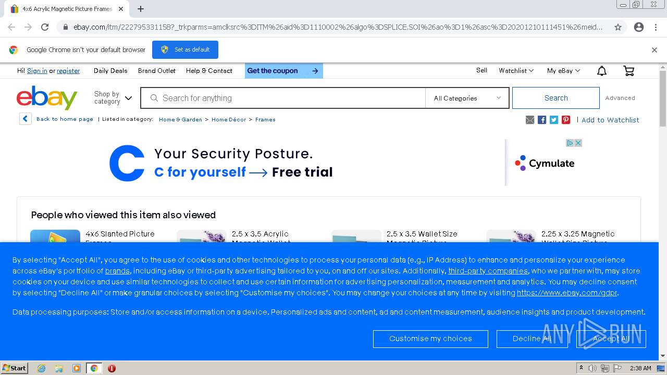Viewport: 667px width, 375px height.
Task: Open third-party companies link
Action: click(x=488, y=271)
